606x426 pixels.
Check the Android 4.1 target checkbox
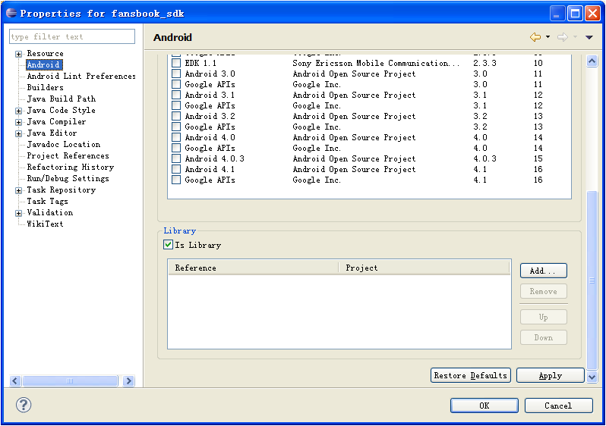tap(176, 169)
